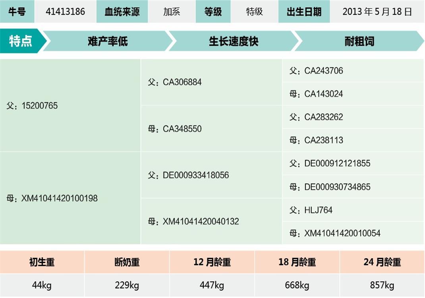Viewport: 425px width, 298px height.
Task: Select the cattle number 41413186
Action: pyautogui.click(x=65, y=12)
